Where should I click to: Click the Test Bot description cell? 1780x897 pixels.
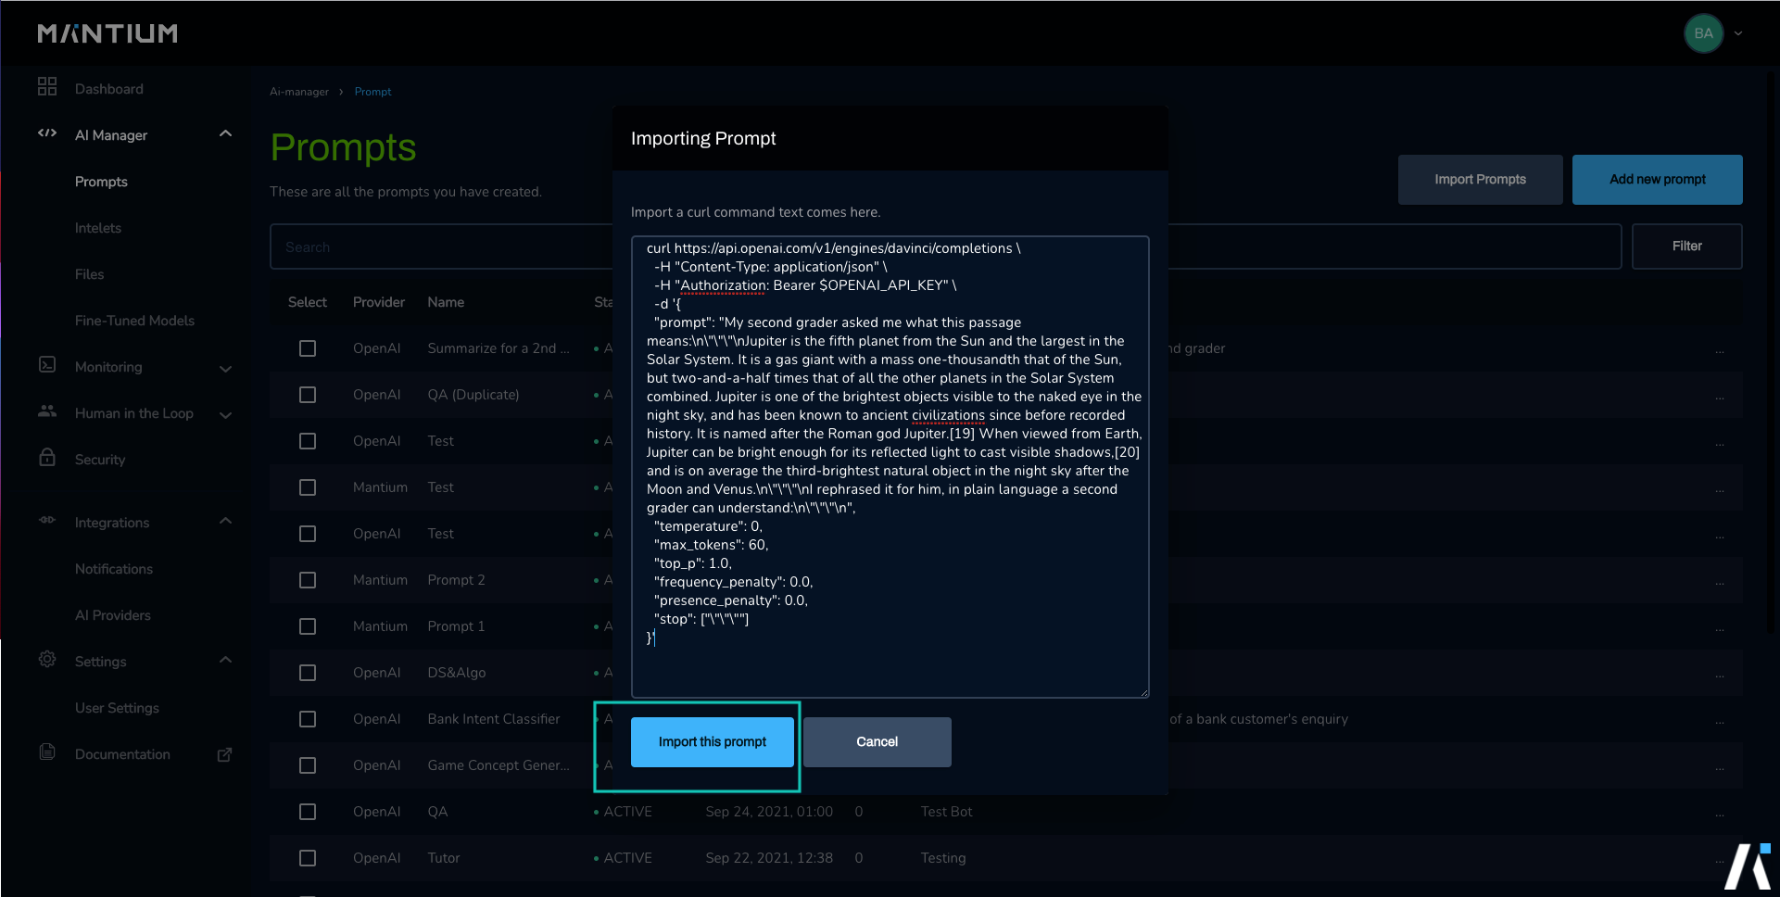point(946,812)
